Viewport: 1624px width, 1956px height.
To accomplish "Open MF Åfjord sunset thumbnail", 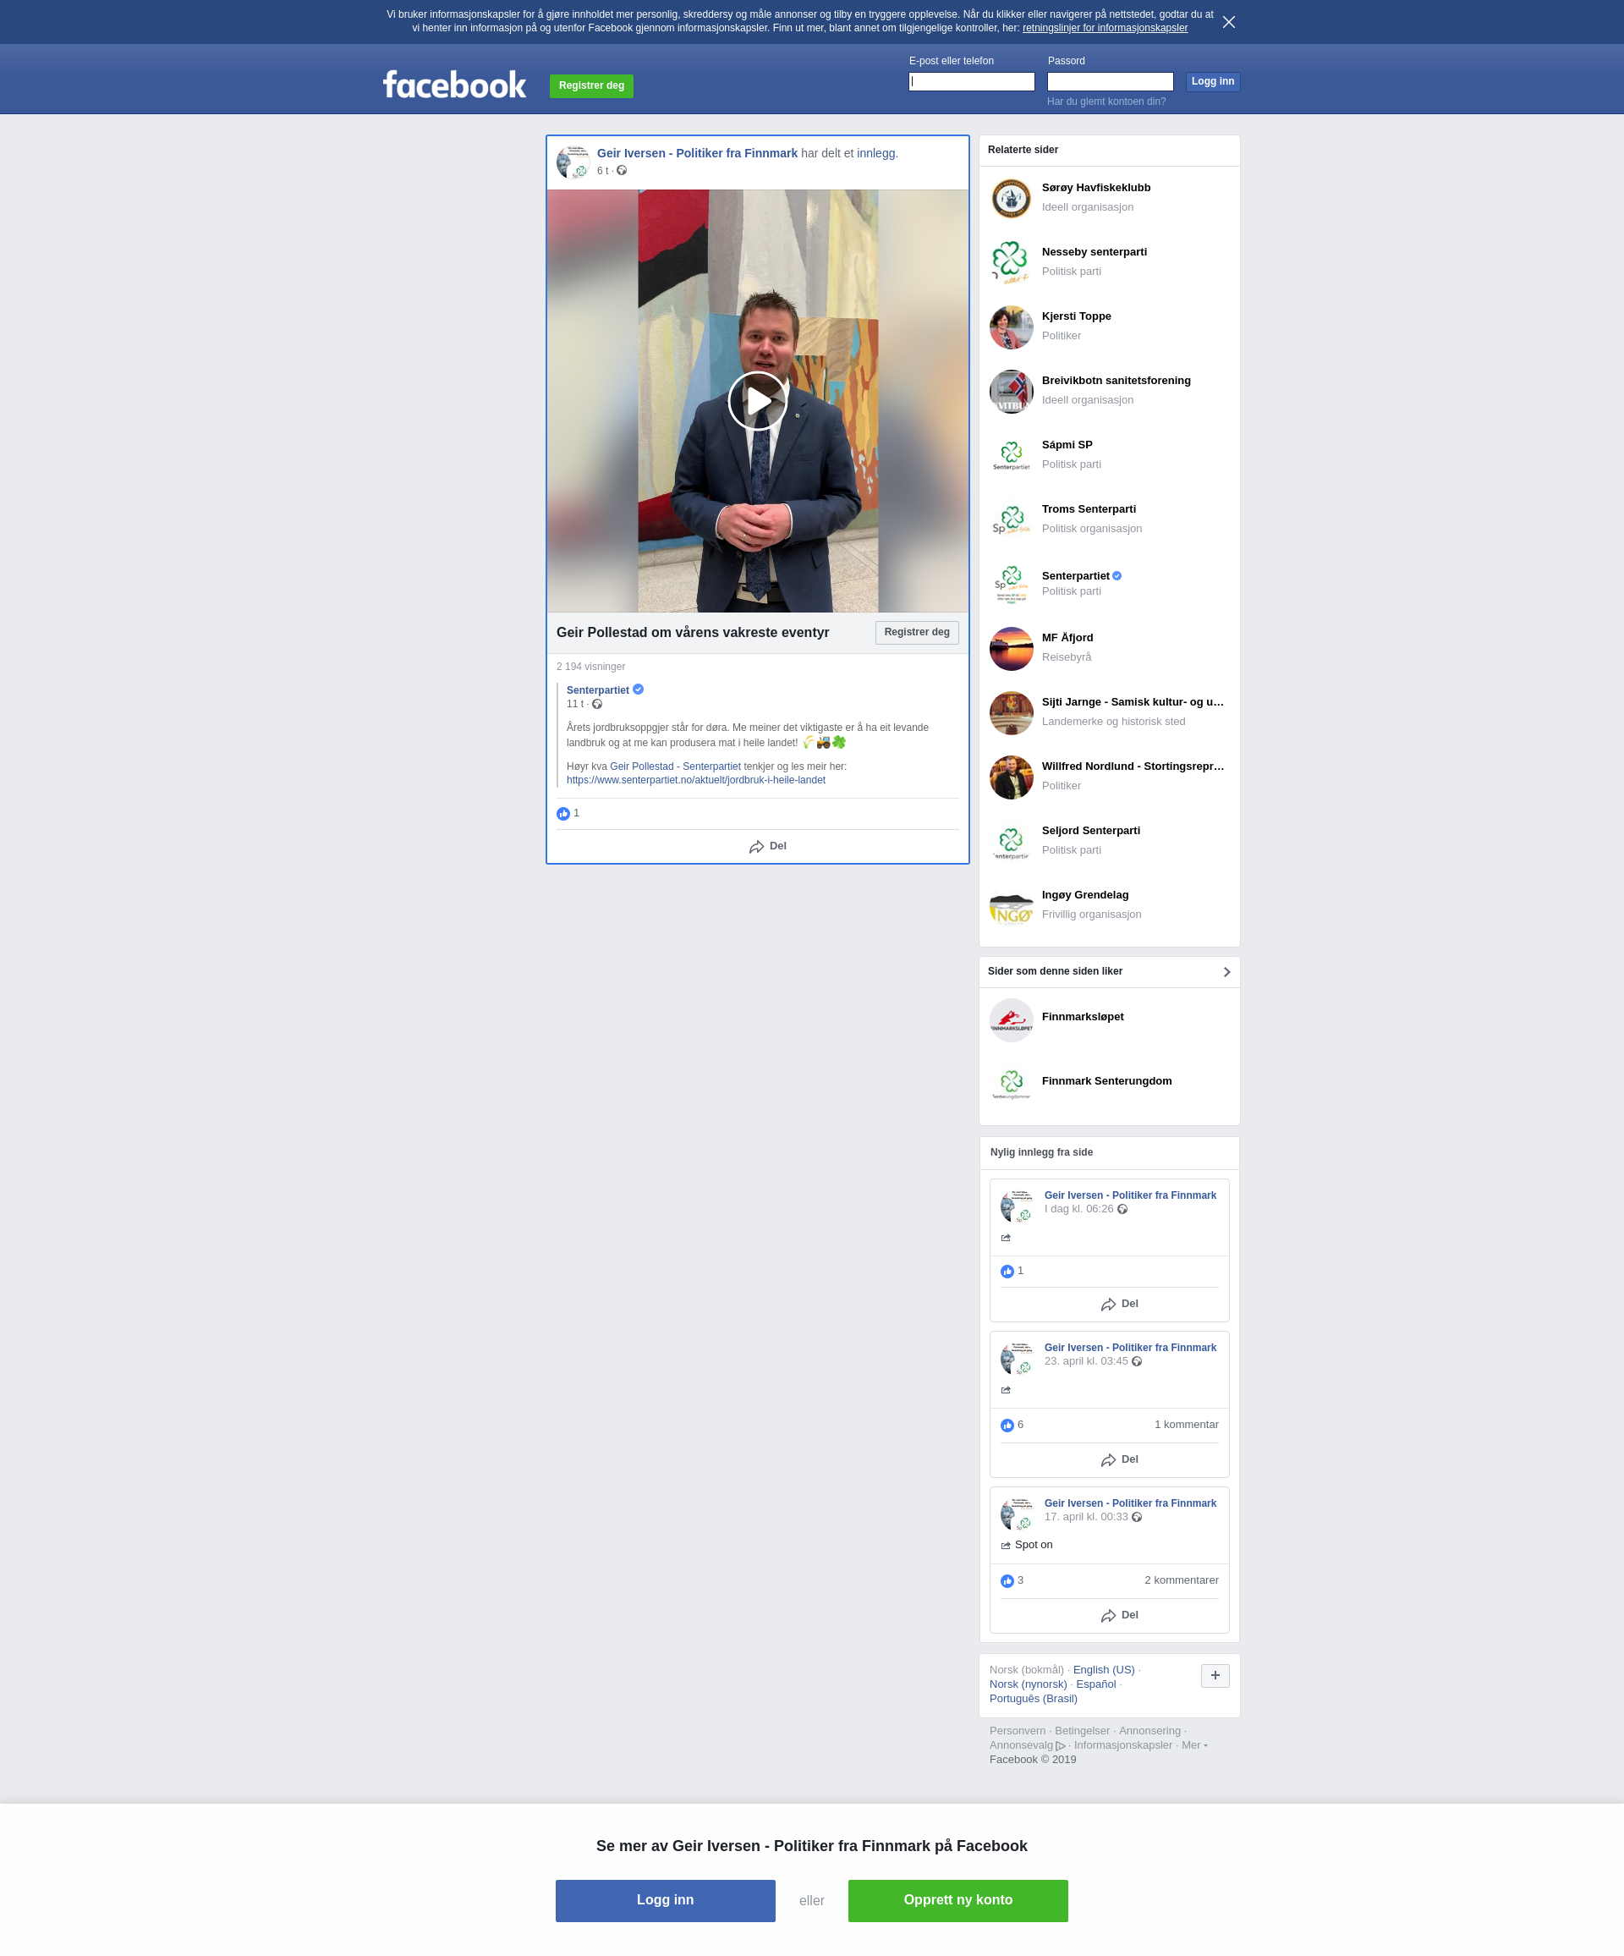I will pos(1012,648).
